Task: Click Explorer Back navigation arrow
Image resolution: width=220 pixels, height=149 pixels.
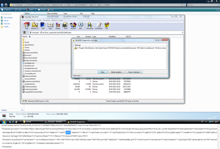Action: (x=2, y=5)
